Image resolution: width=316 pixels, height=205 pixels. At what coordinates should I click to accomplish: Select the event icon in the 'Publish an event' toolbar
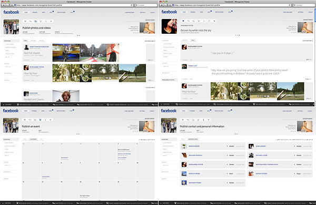[x=40, y=120]
